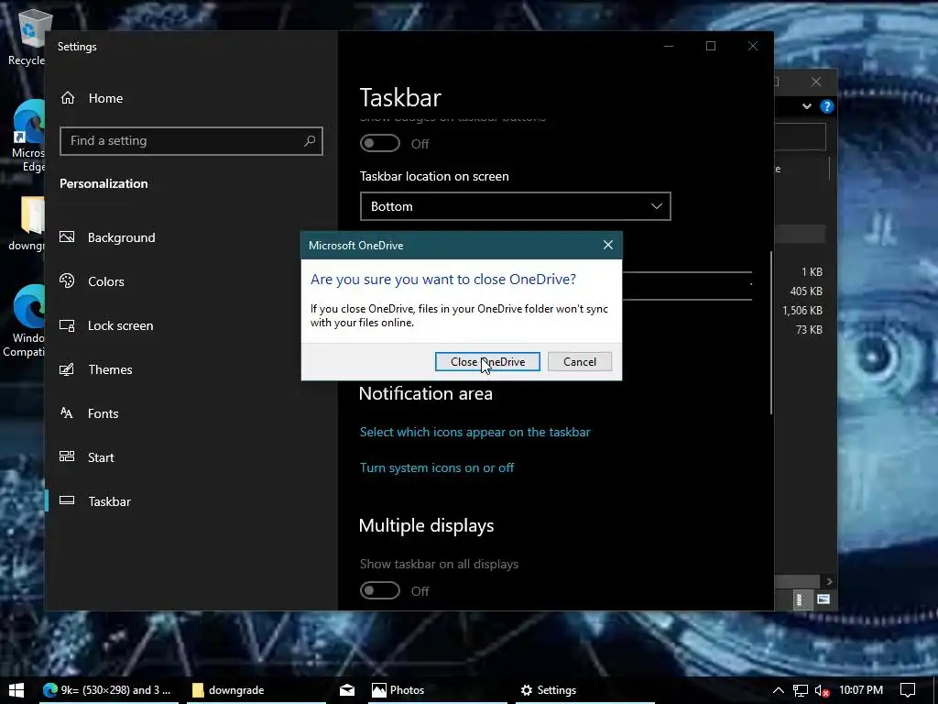
Task: Open network status tray icon
Action: 801,690
